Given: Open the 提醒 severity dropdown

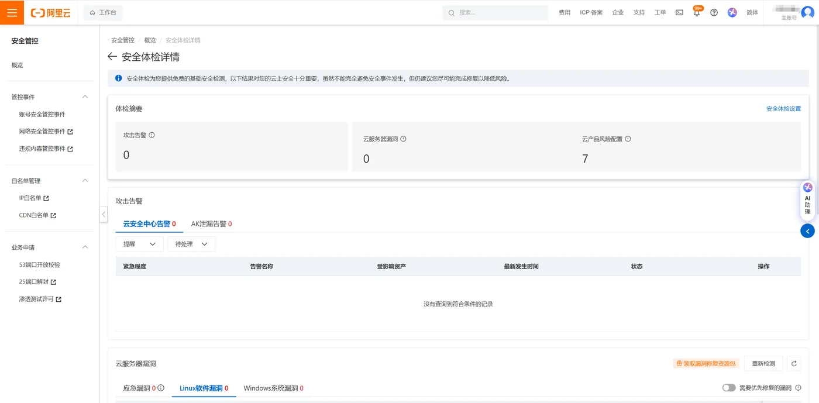Looking at the screenshot, I should (x=139, y=244).
